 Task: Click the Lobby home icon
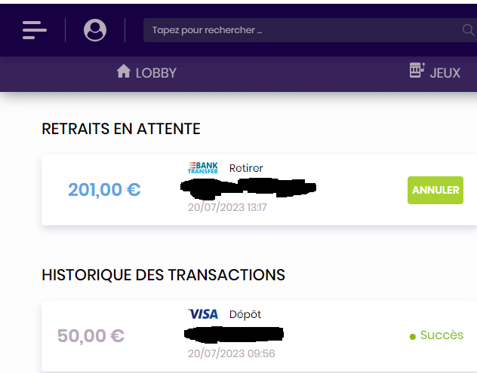pos(124,72)
